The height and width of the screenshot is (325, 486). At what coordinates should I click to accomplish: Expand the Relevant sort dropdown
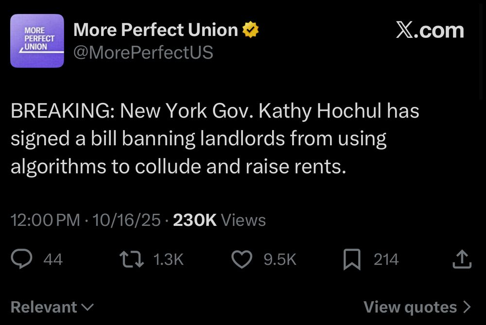[x=52, y=307]
